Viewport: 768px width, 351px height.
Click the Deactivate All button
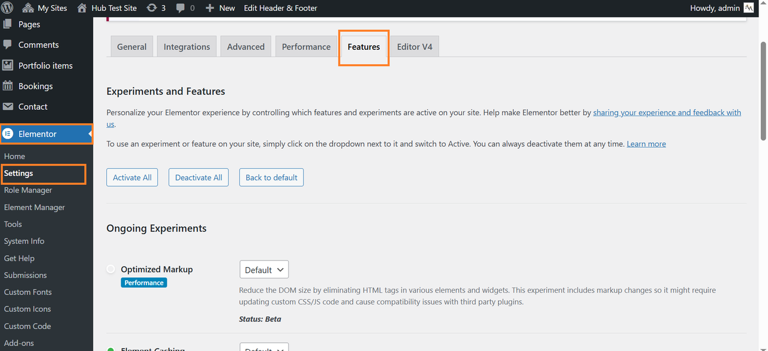tap(199, 178)
